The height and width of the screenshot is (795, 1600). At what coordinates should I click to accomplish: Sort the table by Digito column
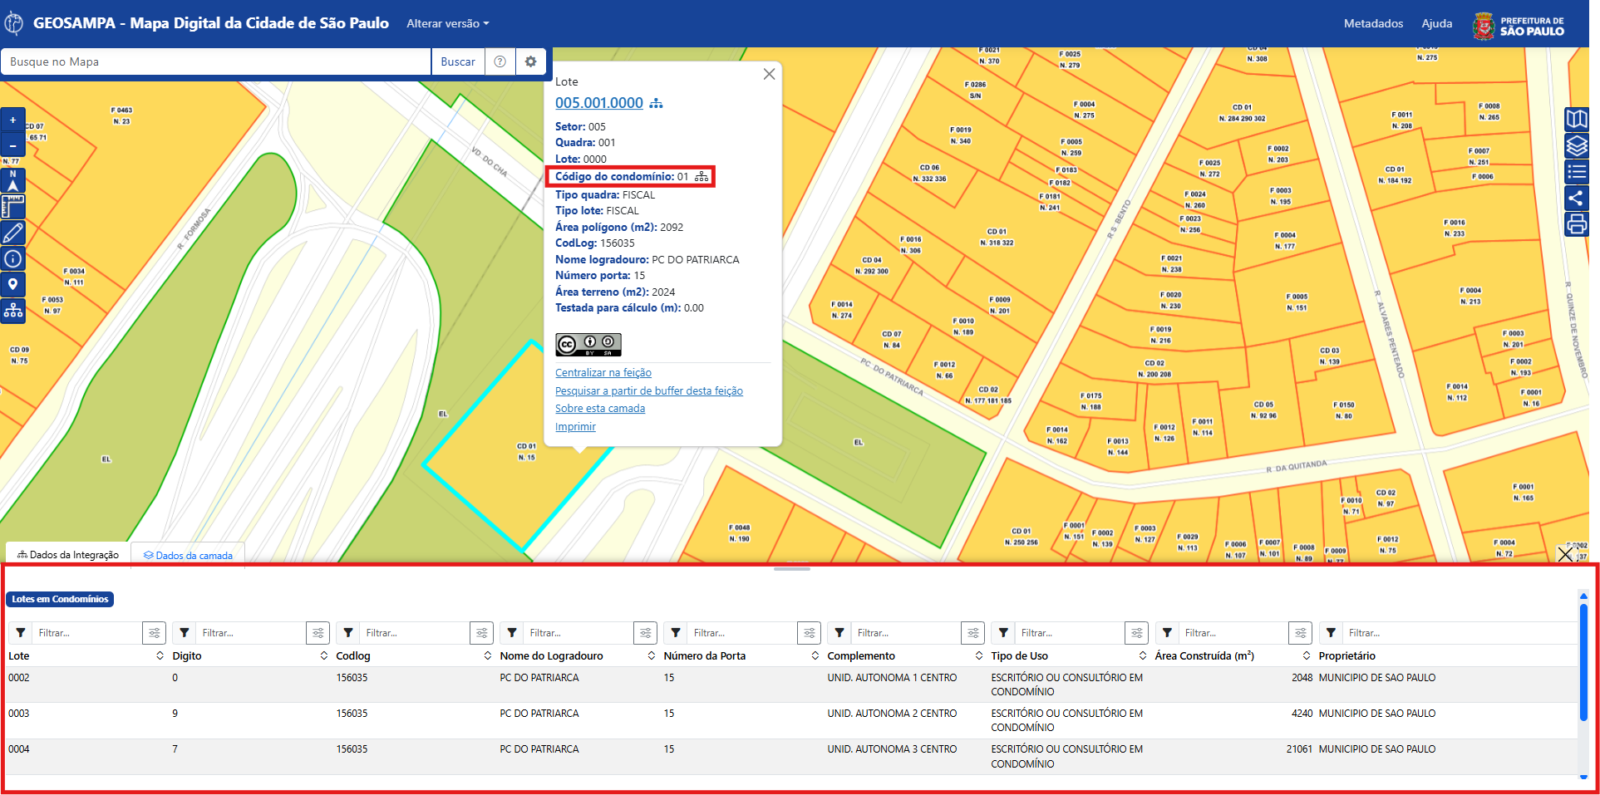click(324, 656)
